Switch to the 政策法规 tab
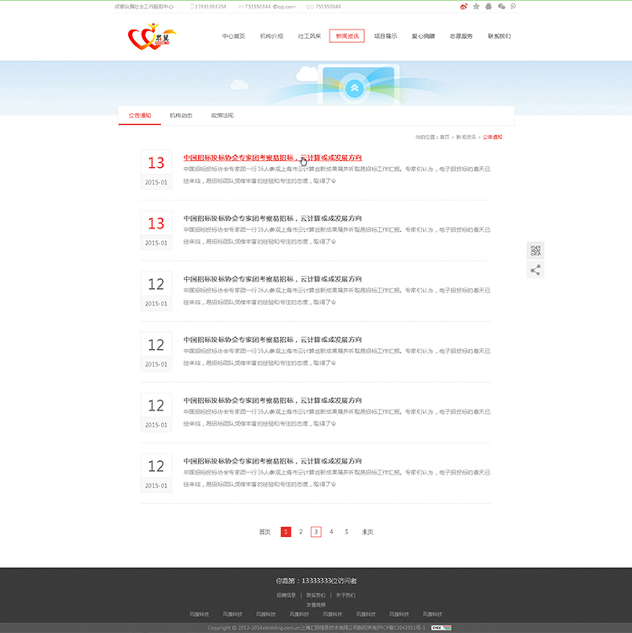 click(222, 115)
